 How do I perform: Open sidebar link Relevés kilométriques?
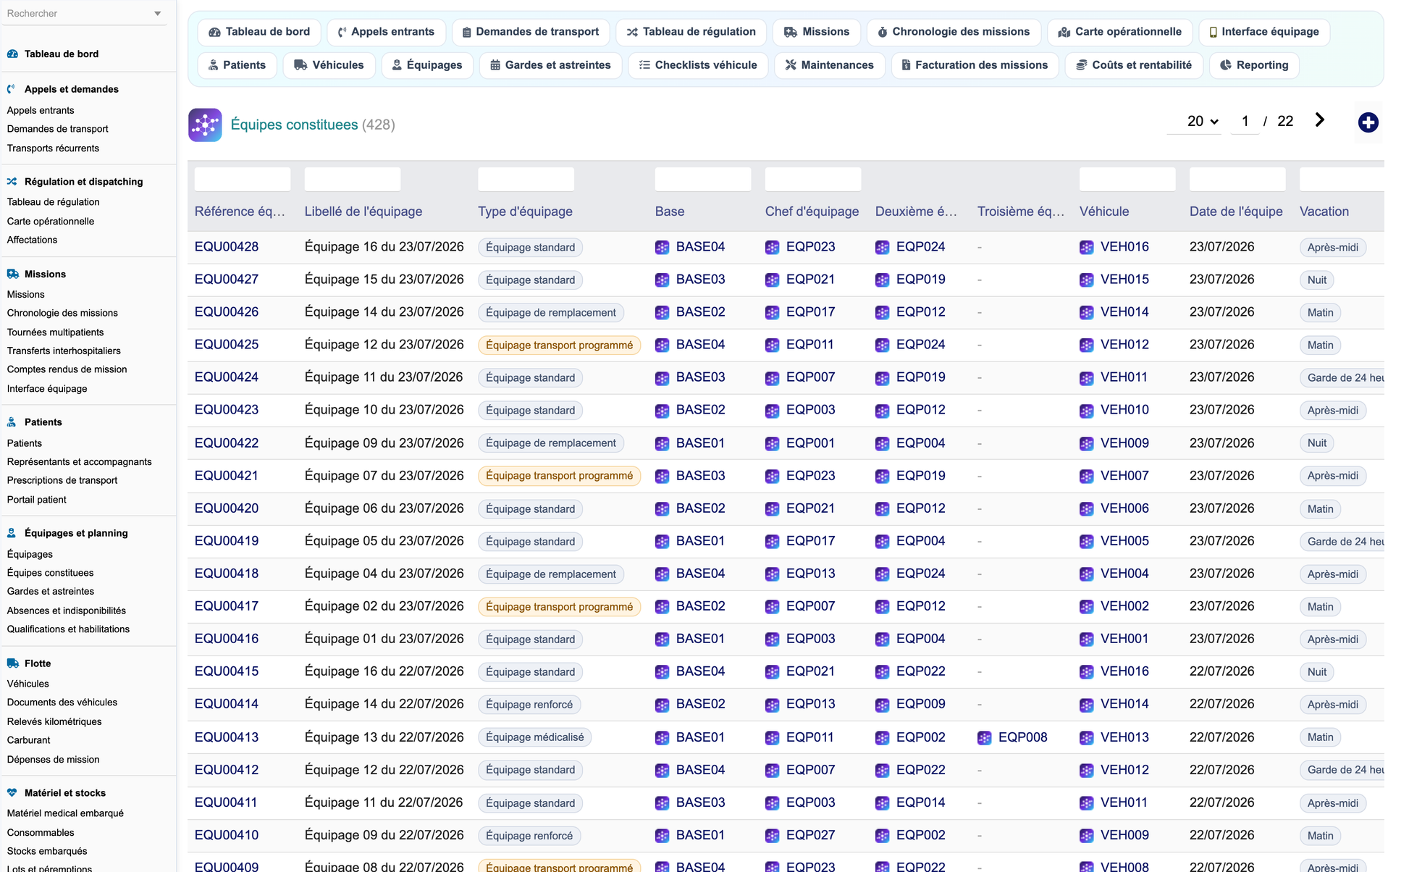(54, 722)
